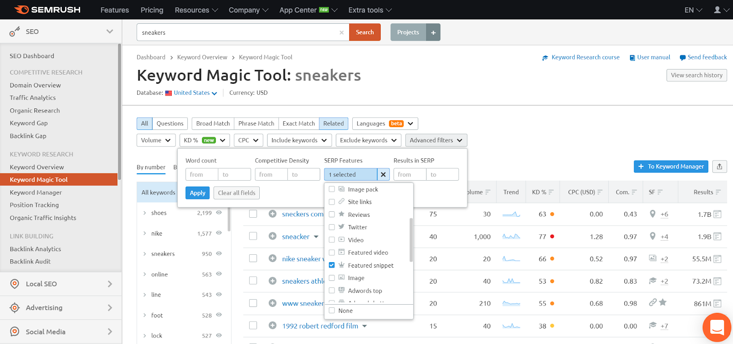Sort by CPC (USD) column icon
The image size is (733, 344).
point(600,192)
